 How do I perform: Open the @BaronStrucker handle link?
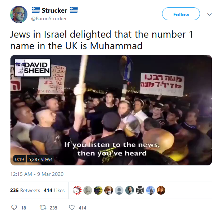49,18
